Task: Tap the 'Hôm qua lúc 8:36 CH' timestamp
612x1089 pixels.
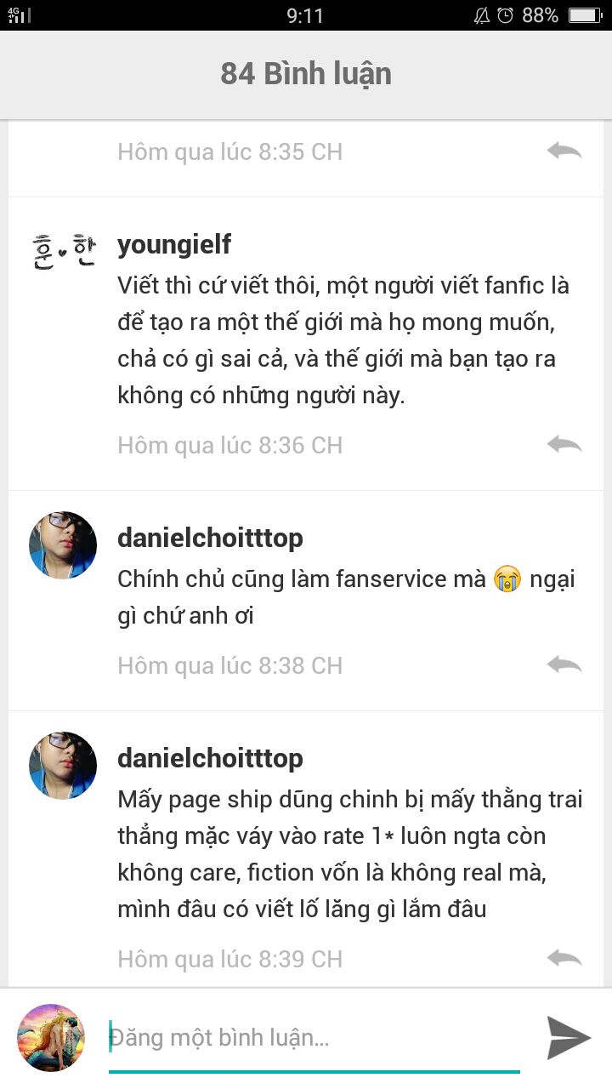Action: point(229,445)
